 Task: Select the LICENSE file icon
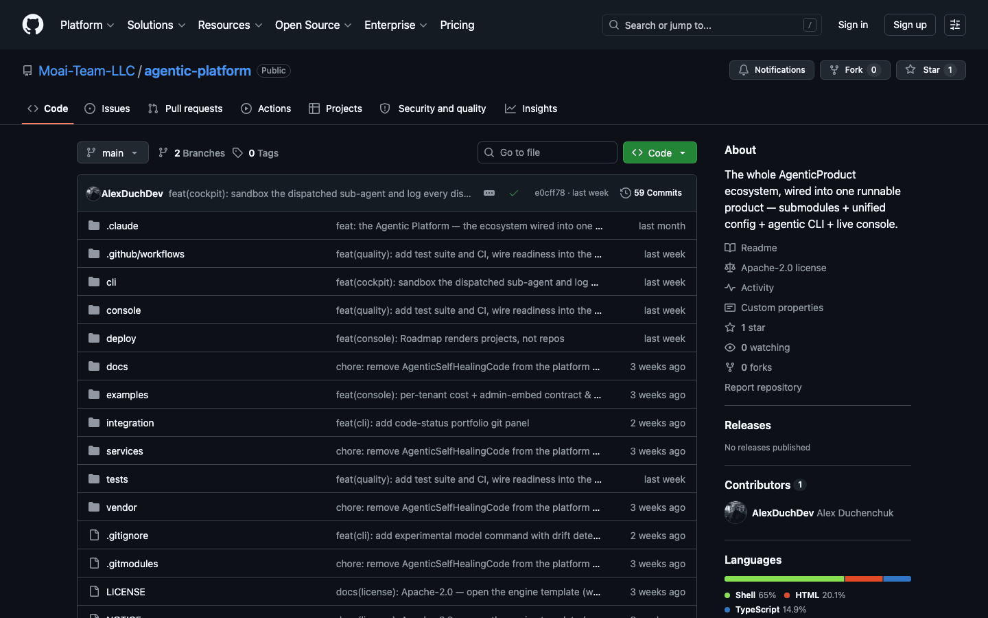(x=94, y=591)
